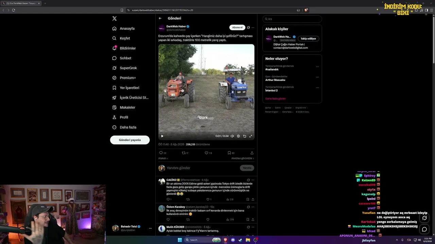Open more options on CACİKO's reply

[253, 180]
